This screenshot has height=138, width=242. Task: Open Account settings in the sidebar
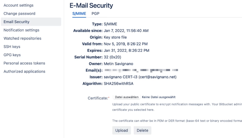18,5
